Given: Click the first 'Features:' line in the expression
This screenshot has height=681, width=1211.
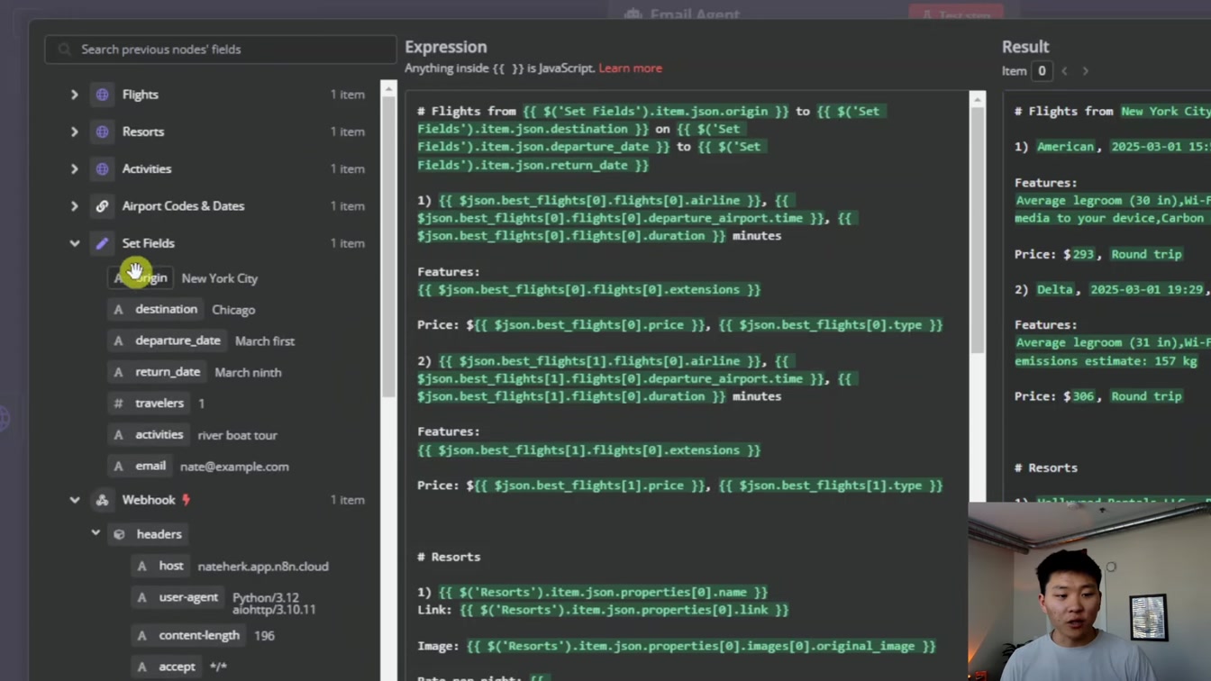Looking at the screenshot, I should (449, 271).
